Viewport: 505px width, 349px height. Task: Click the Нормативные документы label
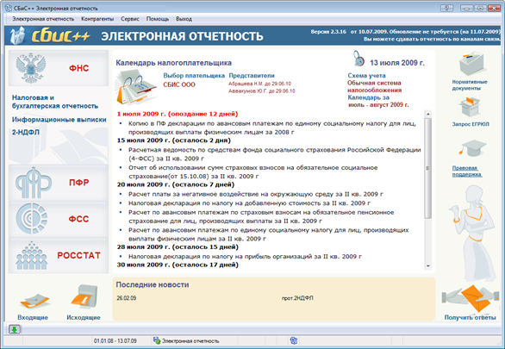pos(470,85)
